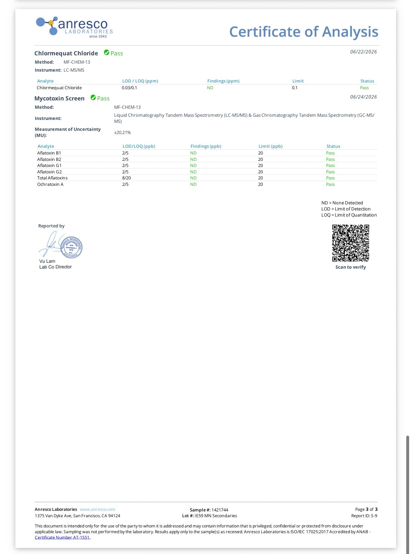The height and width of the screenshot is (554, 412).
Task: Click the Certificate of Analysis title
Action: (304, 32)
